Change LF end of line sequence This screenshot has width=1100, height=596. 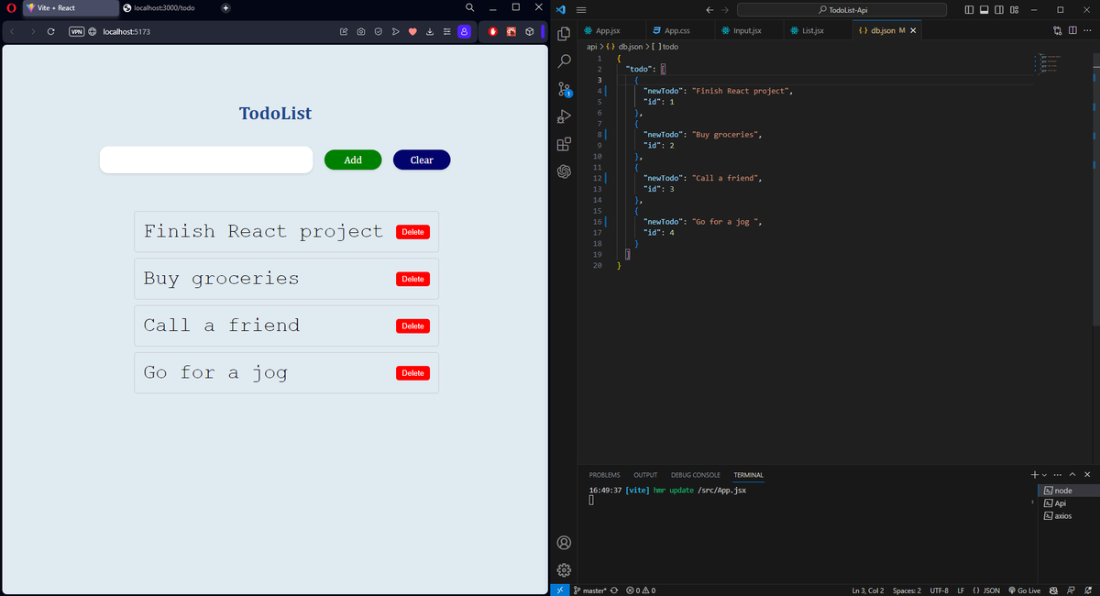[961, 590]
